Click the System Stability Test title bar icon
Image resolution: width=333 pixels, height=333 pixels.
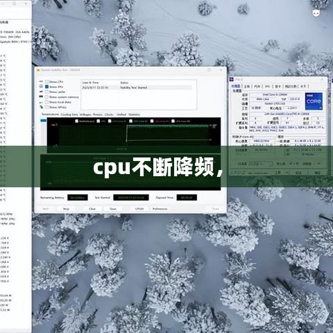(38, 70)
